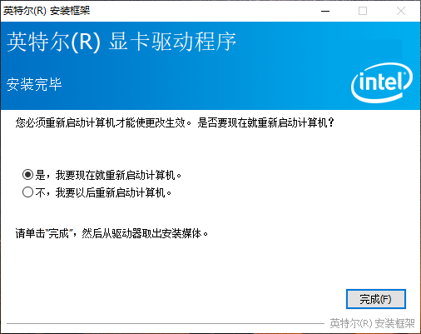Click the heading 英特尔(R) 显卡驱动程序
The width and height of the screenshot is (421, 334).
(121, 42)
